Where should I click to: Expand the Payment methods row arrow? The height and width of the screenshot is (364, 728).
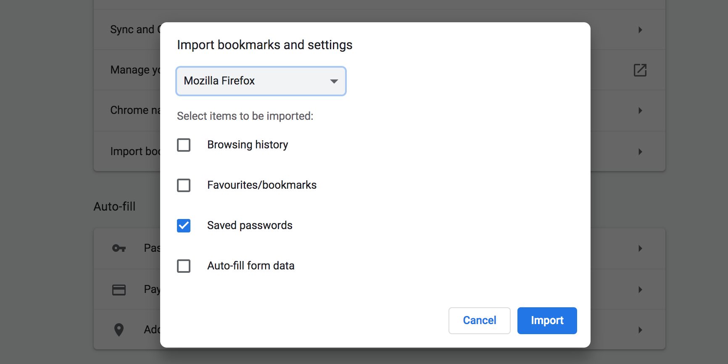pos(640,290)
